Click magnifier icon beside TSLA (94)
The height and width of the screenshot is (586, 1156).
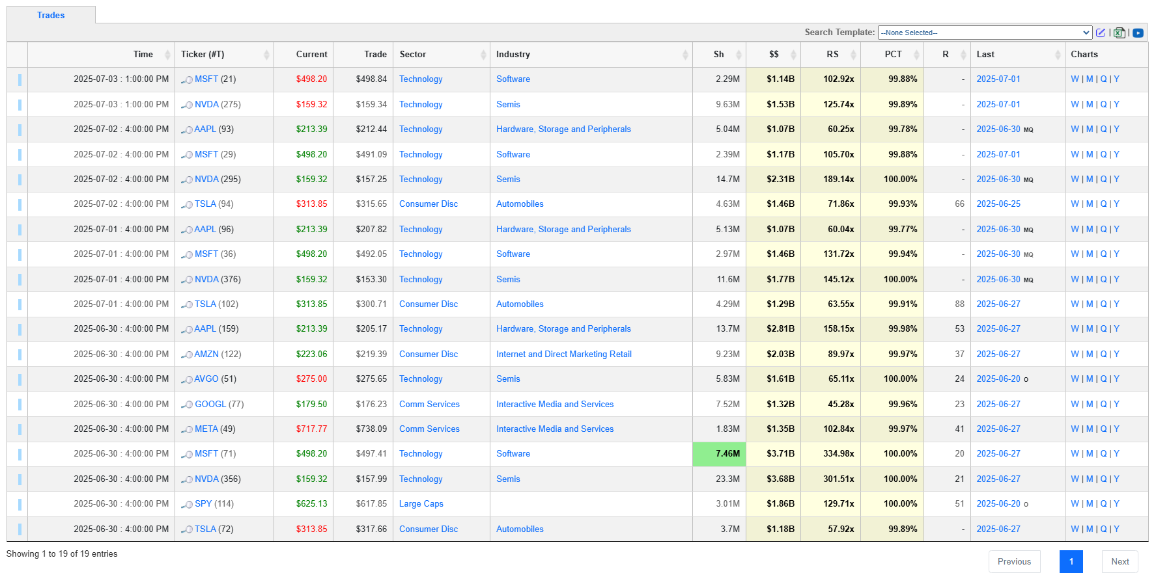point(187,204)
